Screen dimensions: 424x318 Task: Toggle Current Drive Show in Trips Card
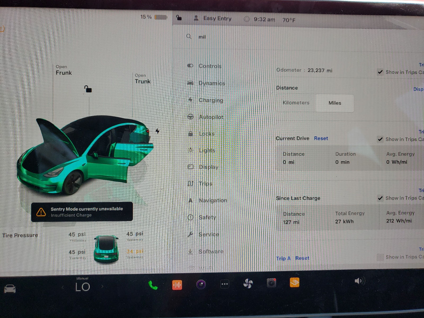[x=380, y=139]
